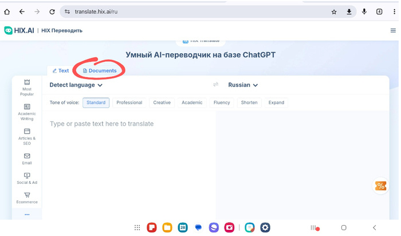The height and width of the screenshot is (236, 401).
Task: Open Ecommerce sidebar category
Action: (27, 198)
